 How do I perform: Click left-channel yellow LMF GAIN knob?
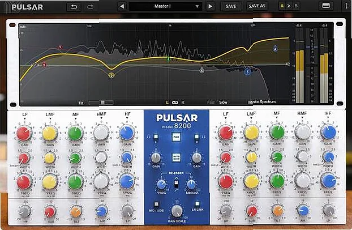[x=49, y=133]
